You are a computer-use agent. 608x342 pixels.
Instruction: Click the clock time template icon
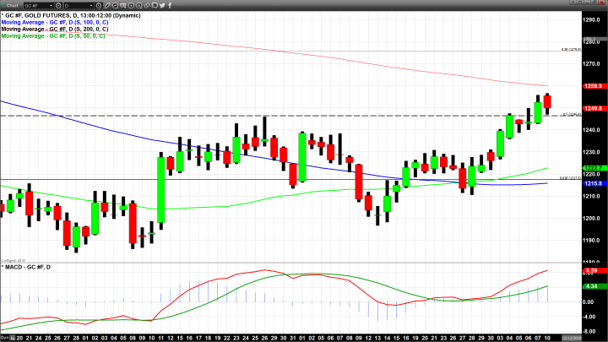click(x=99, y=5)
